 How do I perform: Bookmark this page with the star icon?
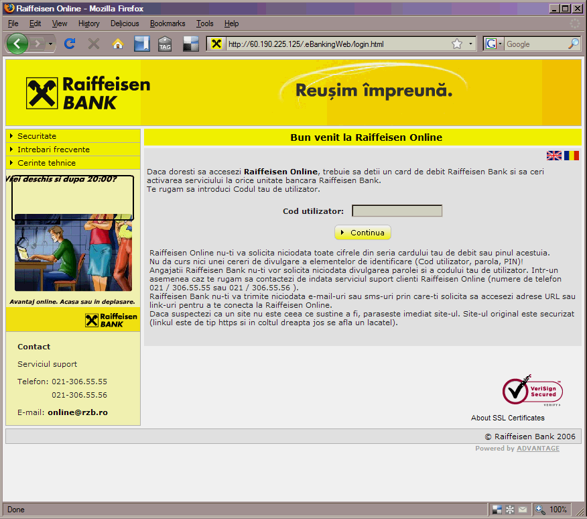(457, 44)
